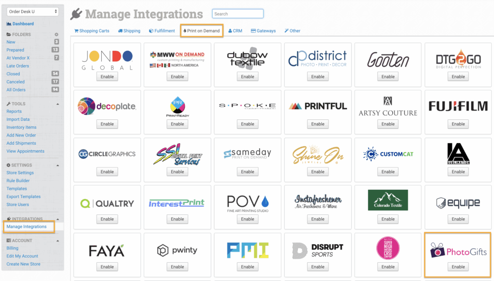Open the Order Desk U store dropdown

pyautogui.click(x=33, y=11)
